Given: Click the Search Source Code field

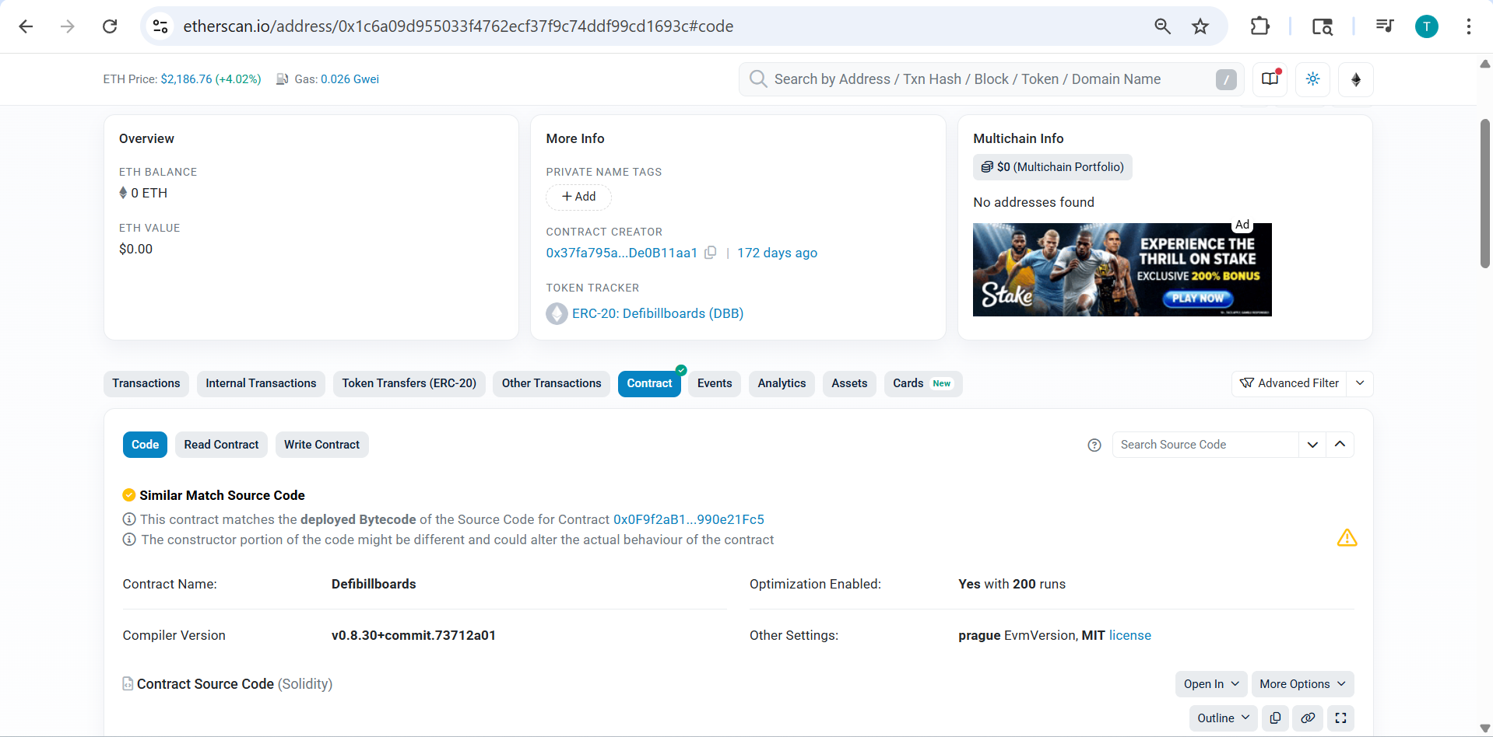Looking at the screenshot, I should pos(1204,445).
